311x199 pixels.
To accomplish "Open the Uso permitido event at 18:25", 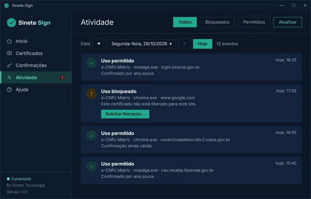I will click(191, 67).
